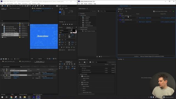Toggle render checkbox for second render queue item
Image resolution: width=176 pixels, height=99 pixels.
(4, 75)
